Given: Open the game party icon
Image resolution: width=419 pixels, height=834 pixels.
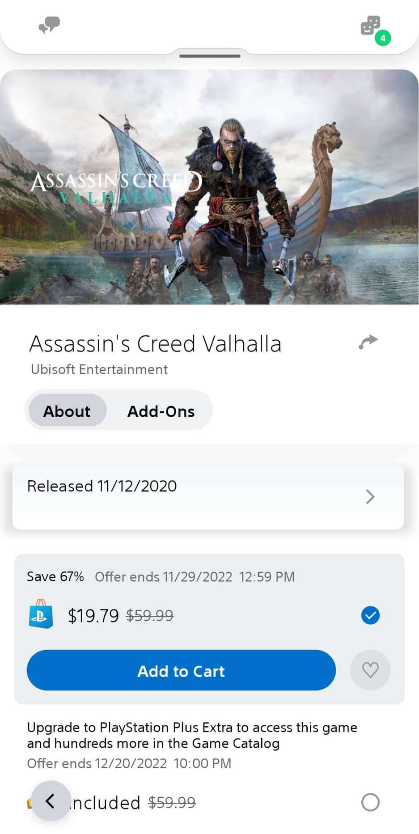Looking at the screenshot, I should point(370,25).
